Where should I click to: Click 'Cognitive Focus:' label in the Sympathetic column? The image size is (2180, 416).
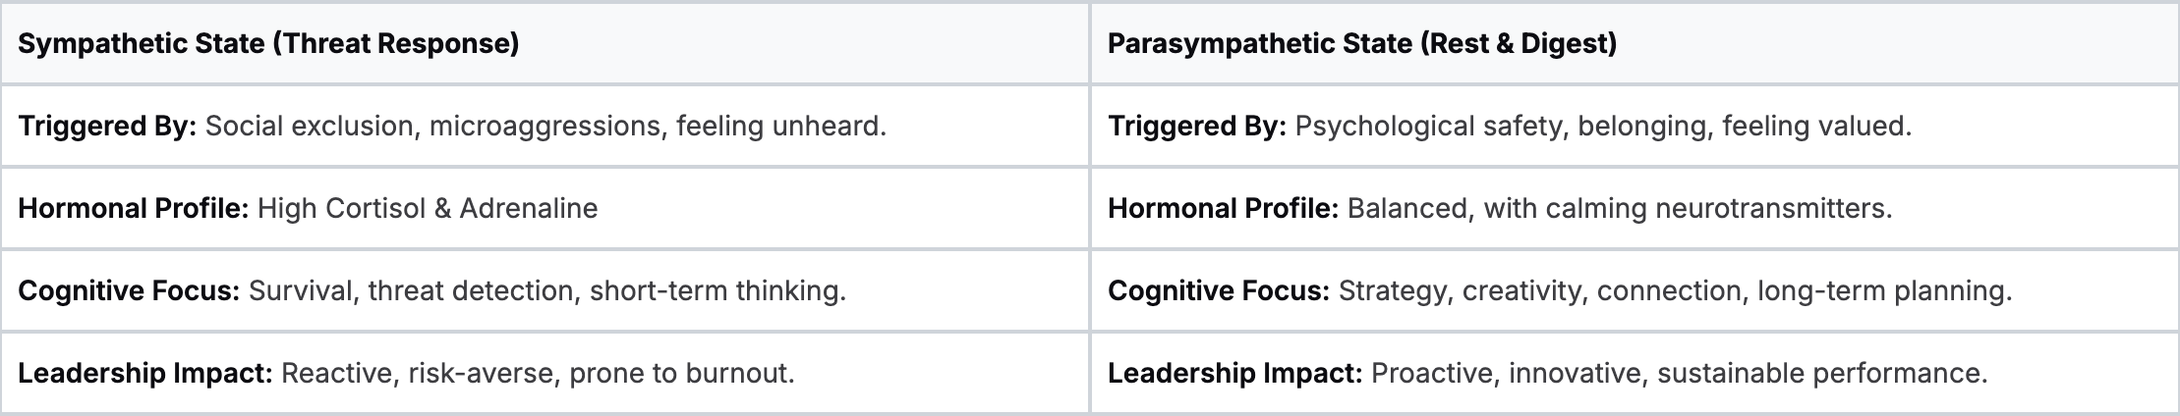(129, 291)
